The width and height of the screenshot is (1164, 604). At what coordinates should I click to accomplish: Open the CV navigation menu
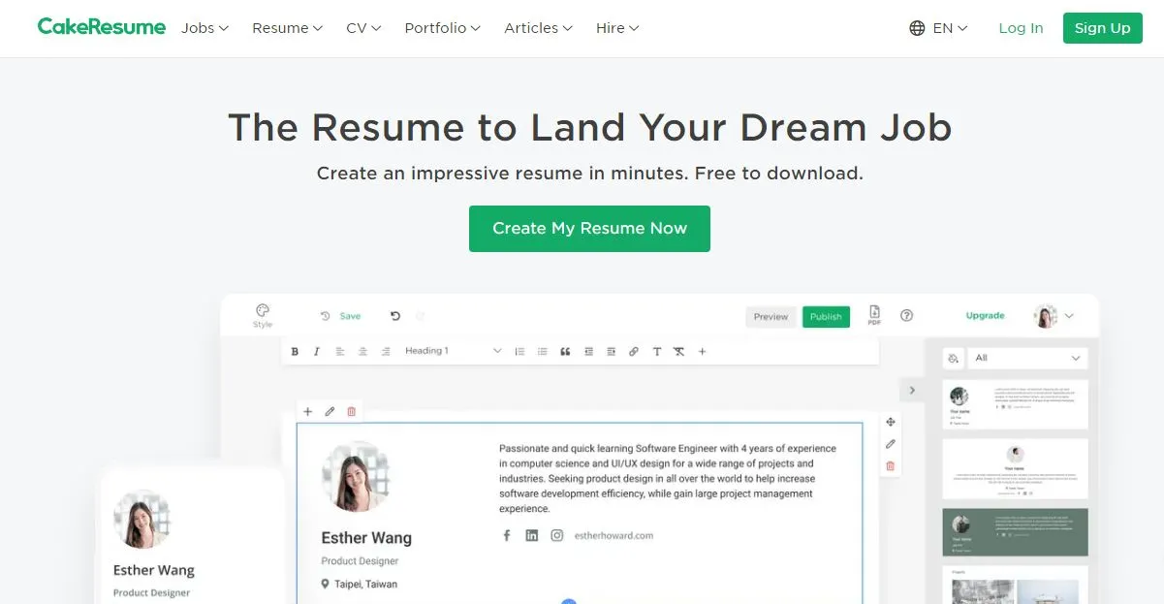pos(363,28)
